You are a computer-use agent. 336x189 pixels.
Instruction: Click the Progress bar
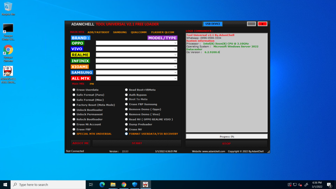coord(226,136)
